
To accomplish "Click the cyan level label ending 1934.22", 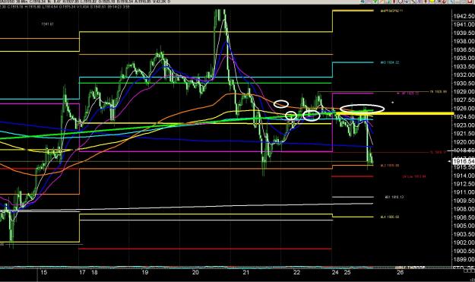I will (x=390, y=62).
